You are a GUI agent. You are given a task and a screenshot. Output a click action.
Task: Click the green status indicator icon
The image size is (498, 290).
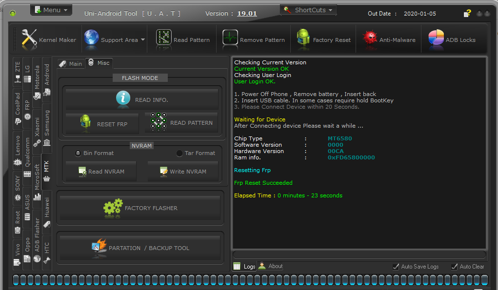tap(13, 13)
